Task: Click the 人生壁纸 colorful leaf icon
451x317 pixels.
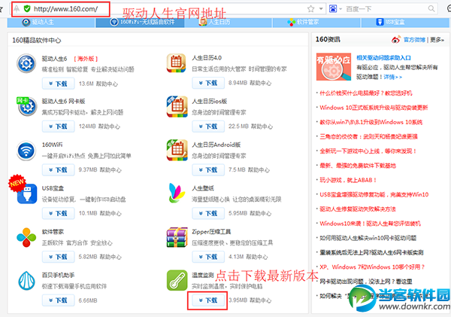Action: click(177, 193)
